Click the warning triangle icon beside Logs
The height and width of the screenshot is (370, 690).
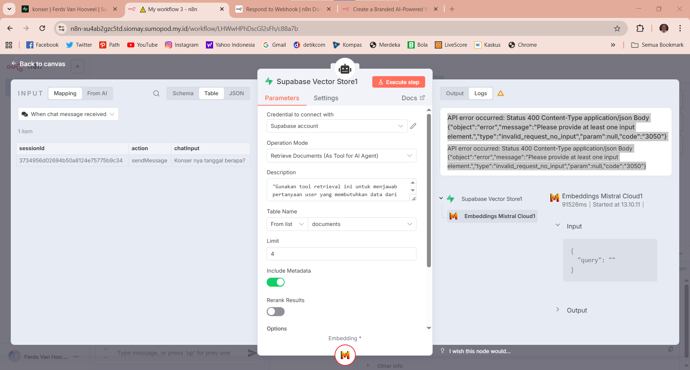(501, 93)
